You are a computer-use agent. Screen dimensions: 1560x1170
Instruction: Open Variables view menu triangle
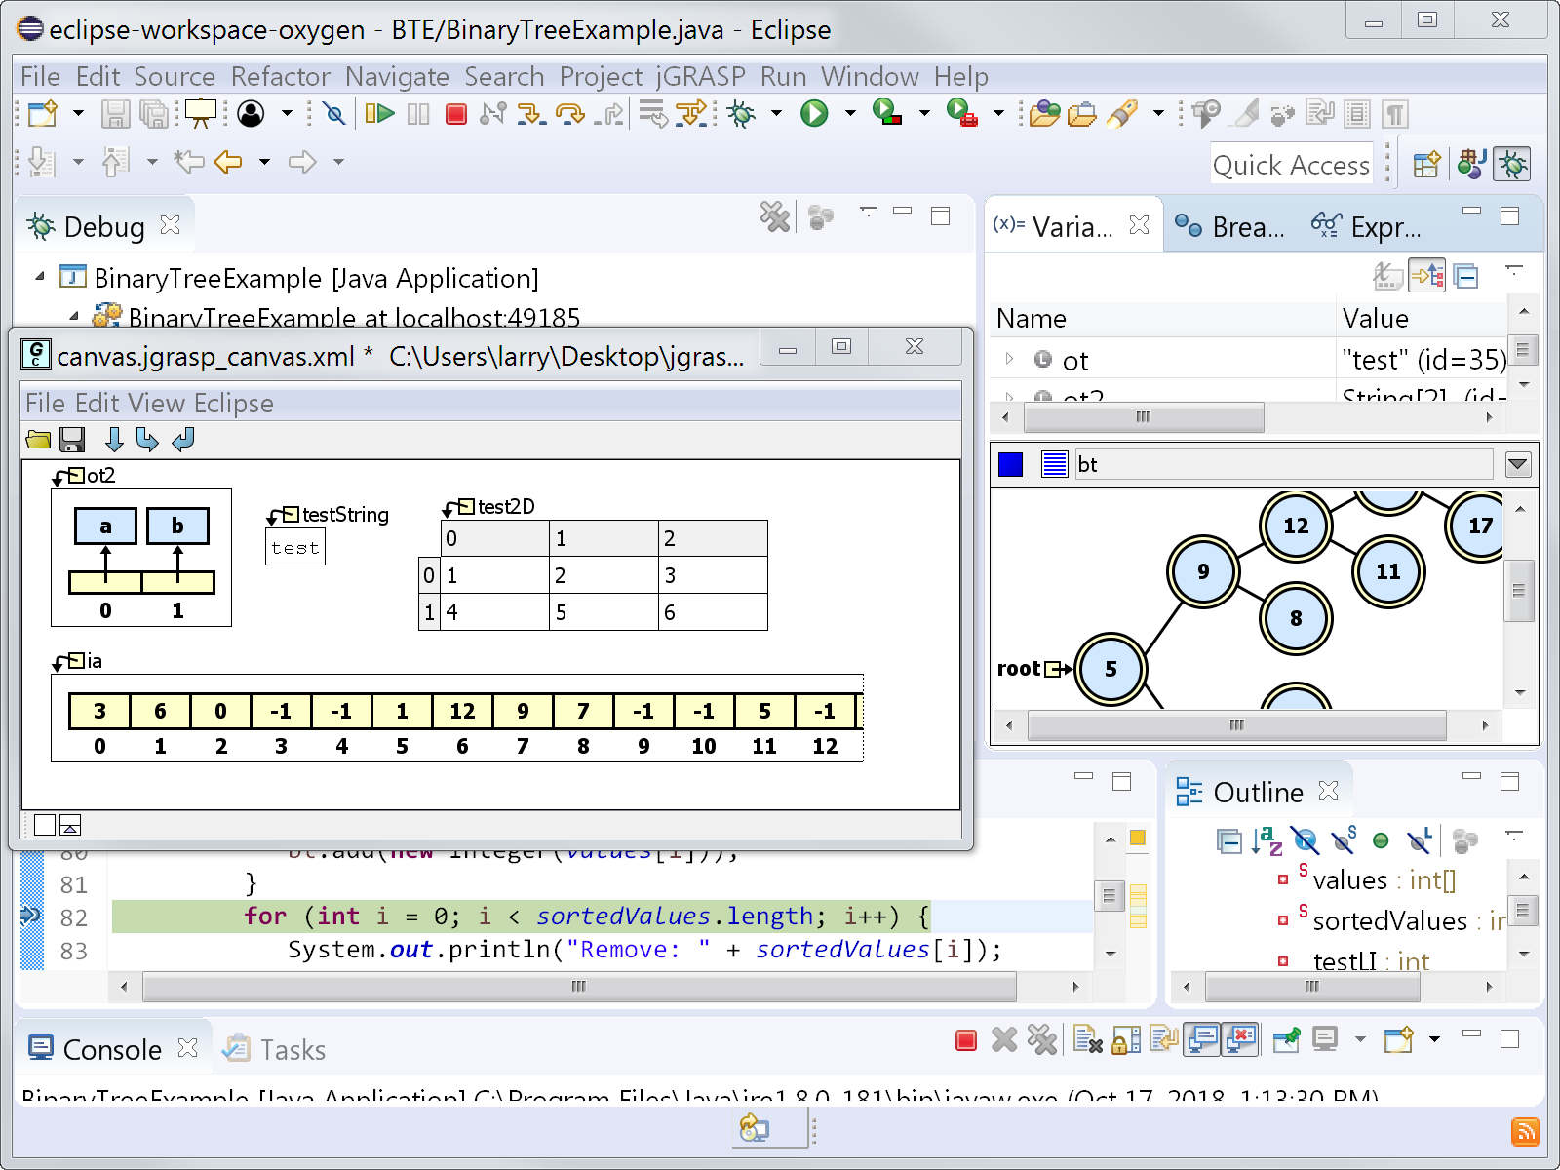[1514, 269]
